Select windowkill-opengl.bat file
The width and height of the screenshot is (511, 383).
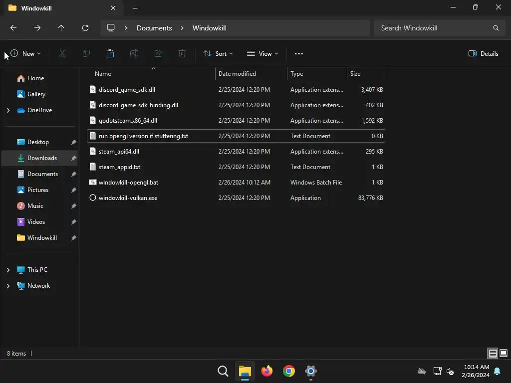click(236, 183)
